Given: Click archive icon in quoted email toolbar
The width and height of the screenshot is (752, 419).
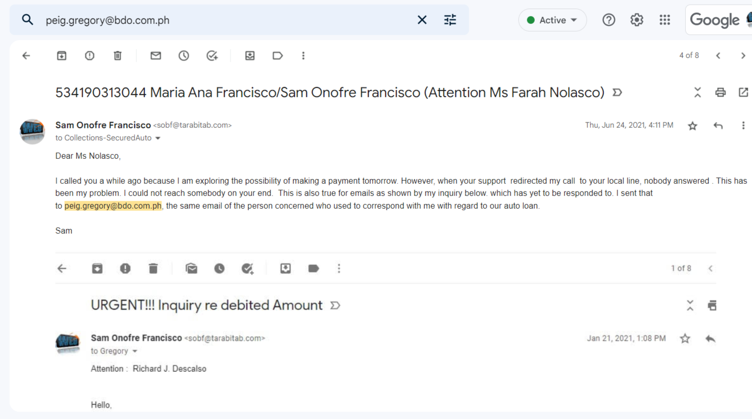Looking at the screenshot, I should click(x=97, y=268).
